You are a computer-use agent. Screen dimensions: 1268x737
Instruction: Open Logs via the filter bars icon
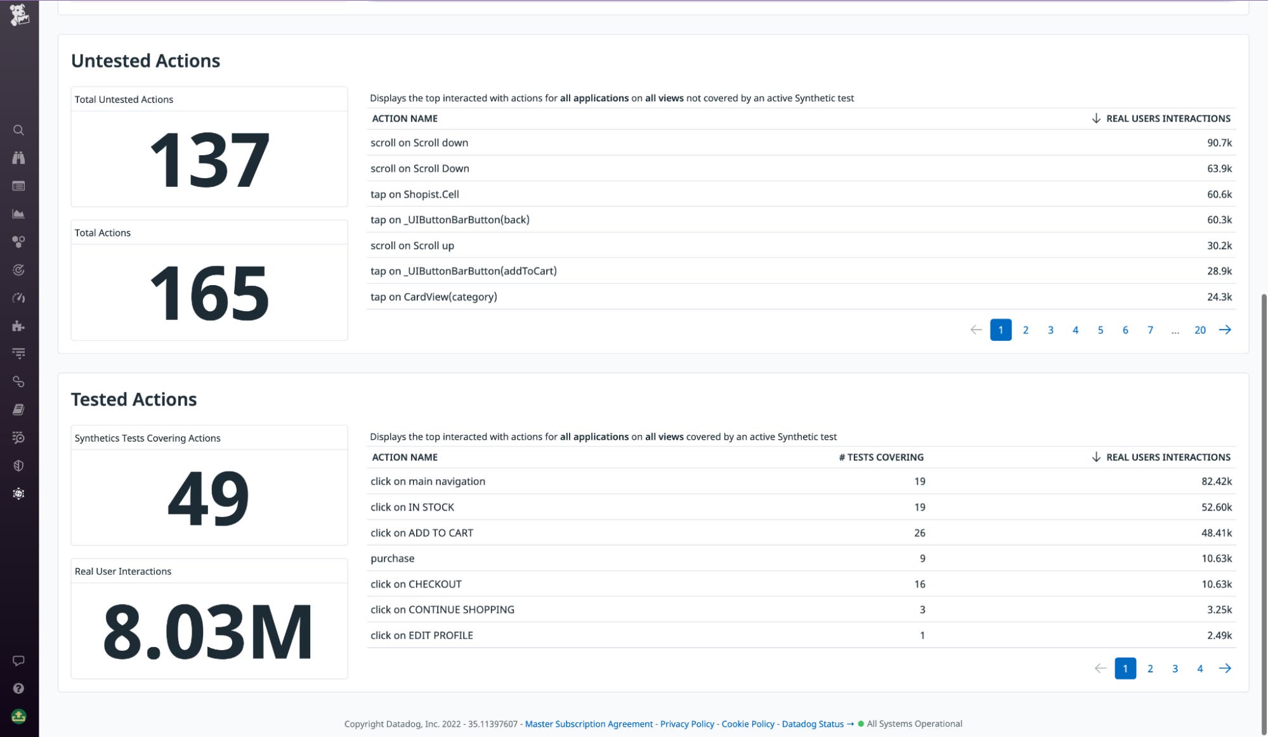[x=18, y=353]
